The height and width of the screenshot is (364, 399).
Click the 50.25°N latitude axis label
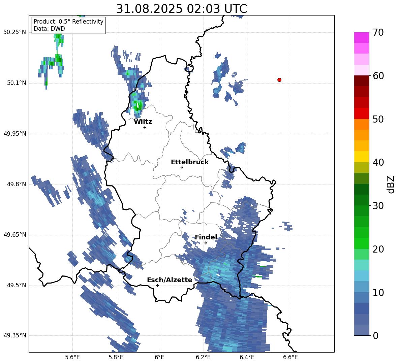15,32
